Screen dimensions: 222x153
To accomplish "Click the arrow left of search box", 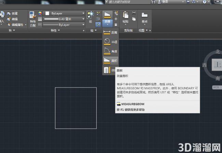I will tap(107, 2).
